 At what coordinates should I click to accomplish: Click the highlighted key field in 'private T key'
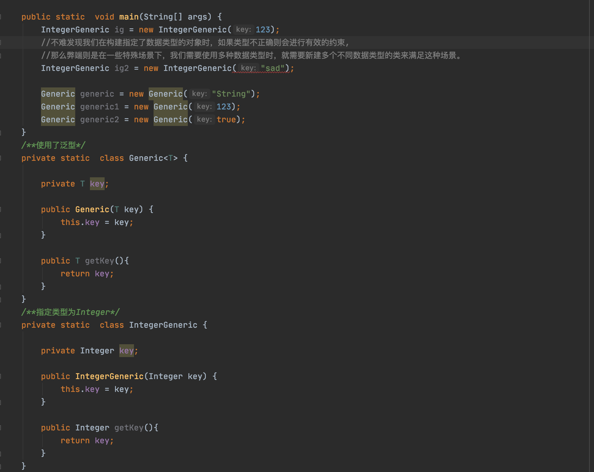pos(97,184)
